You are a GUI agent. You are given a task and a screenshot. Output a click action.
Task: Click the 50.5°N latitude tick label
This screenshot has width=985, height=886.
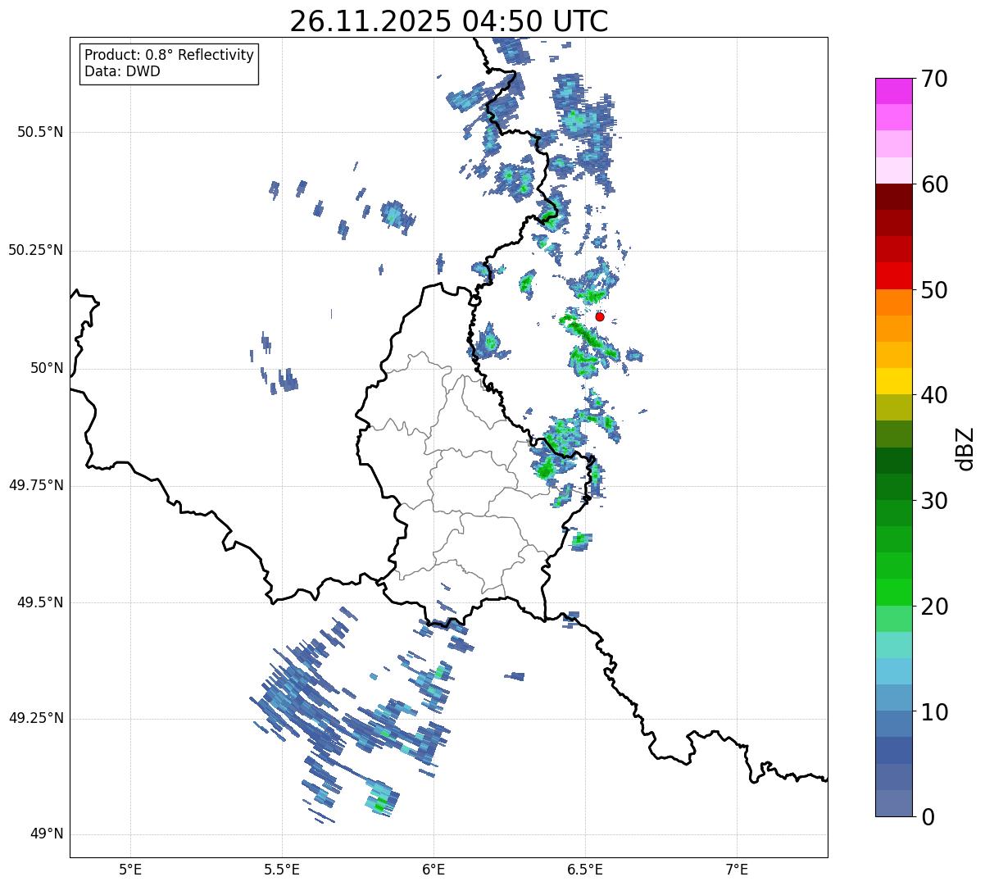[x=39, y=132]
